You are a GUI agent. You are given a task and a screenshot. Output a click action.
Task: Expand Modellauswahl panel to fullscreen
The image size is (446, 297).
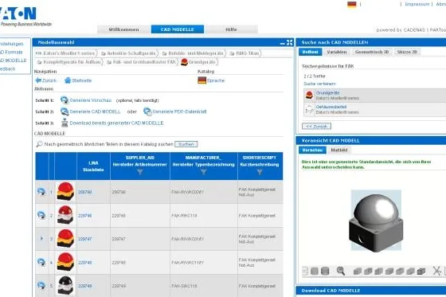(290, 42)
